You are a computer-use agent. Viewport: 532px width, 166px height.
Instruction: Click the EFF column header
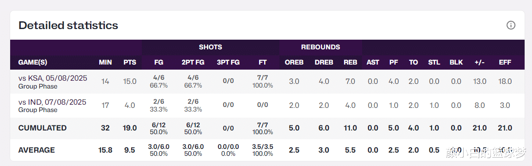click(505, 62)
